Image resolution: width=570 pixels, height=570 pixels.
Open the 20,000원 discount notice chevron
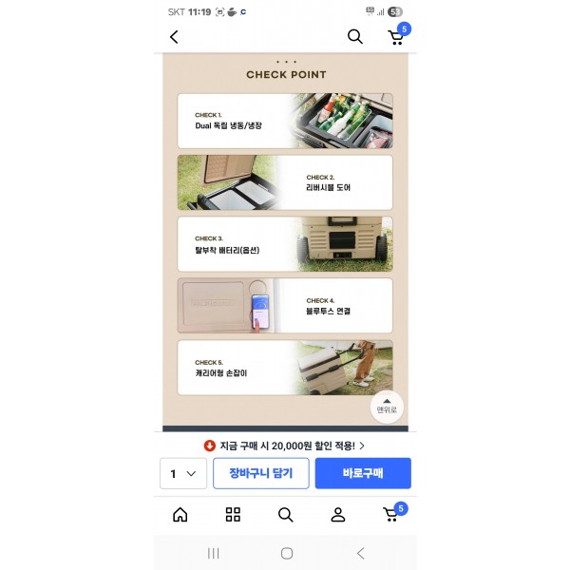click(362, 446)
